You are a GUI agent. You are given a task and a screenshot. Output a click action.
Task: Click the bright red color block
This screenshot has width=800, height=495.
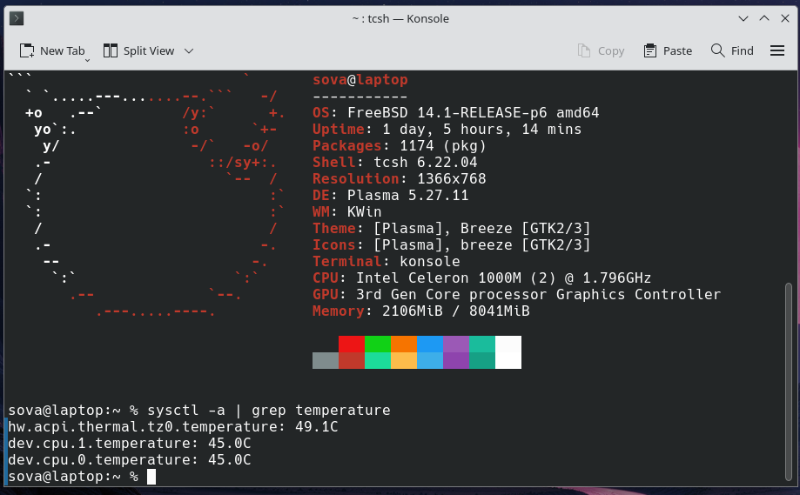click(352, 344)
